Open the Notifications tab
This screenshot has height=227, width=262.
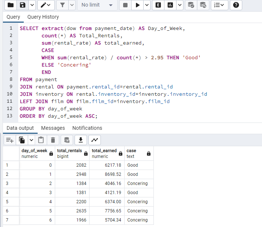coord(87,128)
